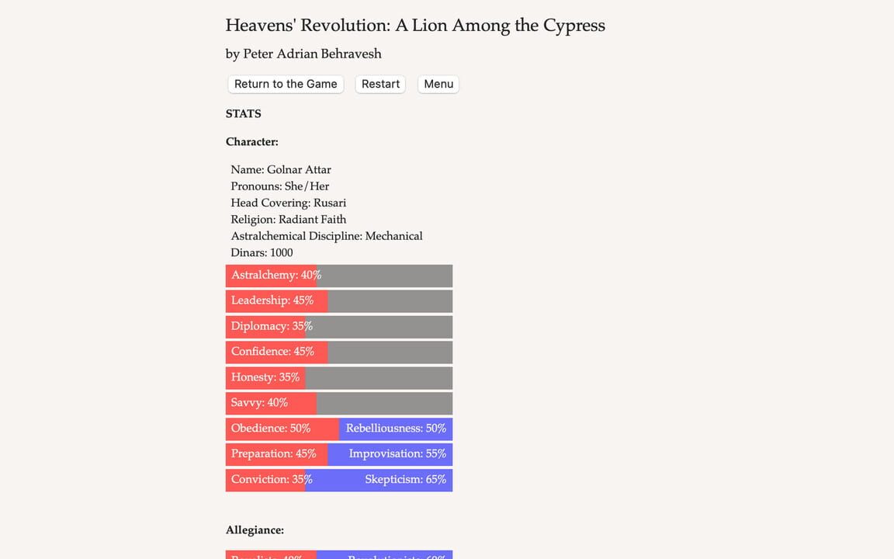Click the Character section heading

[x=251, y=141]
